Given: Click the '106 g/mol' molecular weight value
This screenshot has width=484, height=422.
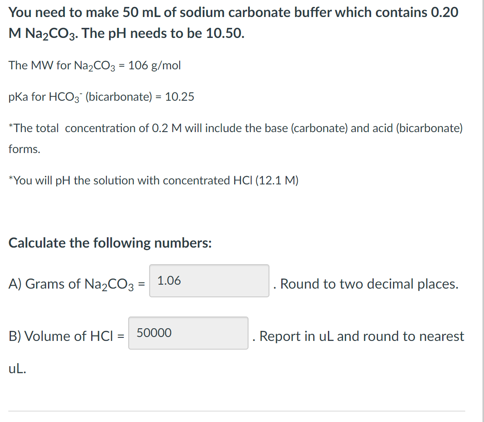Looking at the screenshot, I should pyautogui.click(x=155, y=66).
